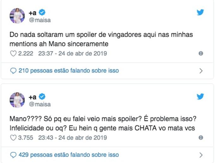Image resolution: width=215 pixels, height=163 pixels.
Task: Click info icon on the second tweet
Action: [x=201, y=138]
